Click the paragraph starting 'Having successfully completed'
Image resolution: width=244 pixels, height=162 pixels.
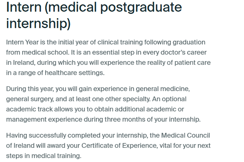108,145
